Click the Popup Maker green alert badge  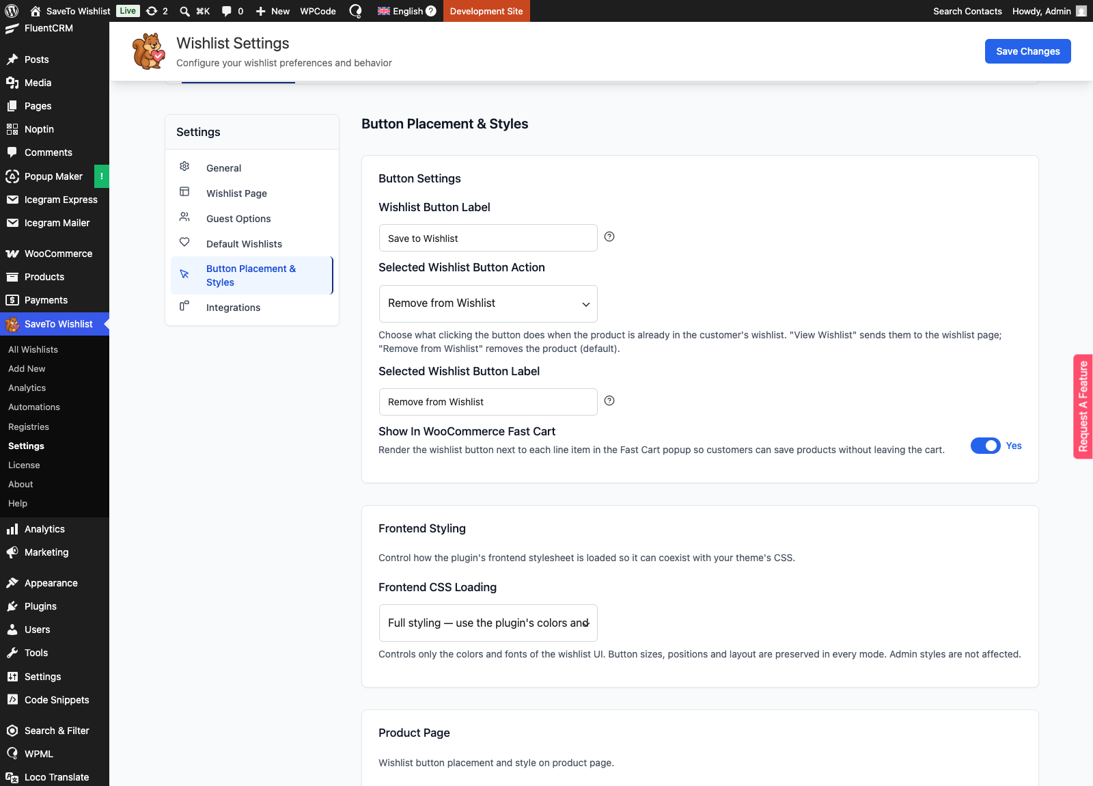[x=101, y=176]
